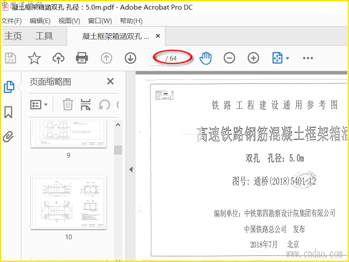Click the page number input field
This screenshot has height=262, width=349.
pos(156,59)
